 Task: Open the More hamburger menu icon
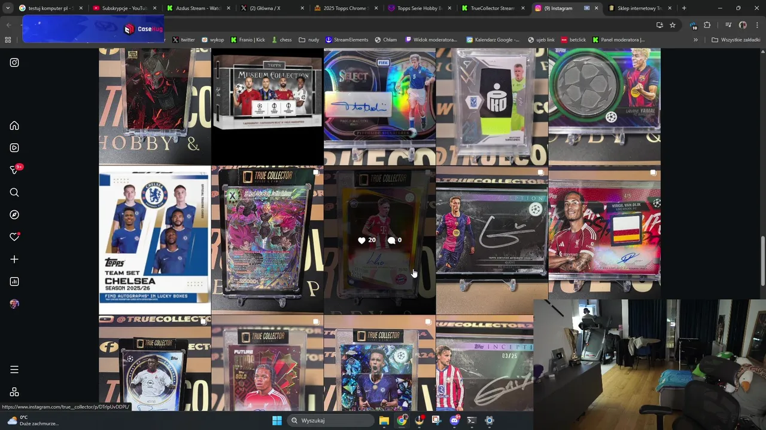tap(14, 370)
